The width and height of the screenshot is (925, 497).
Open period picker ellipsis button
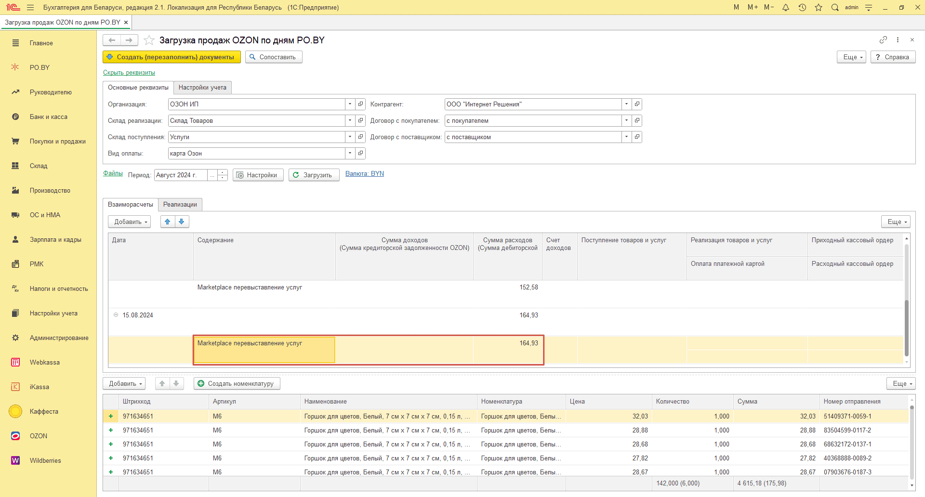tap(212, 175)
